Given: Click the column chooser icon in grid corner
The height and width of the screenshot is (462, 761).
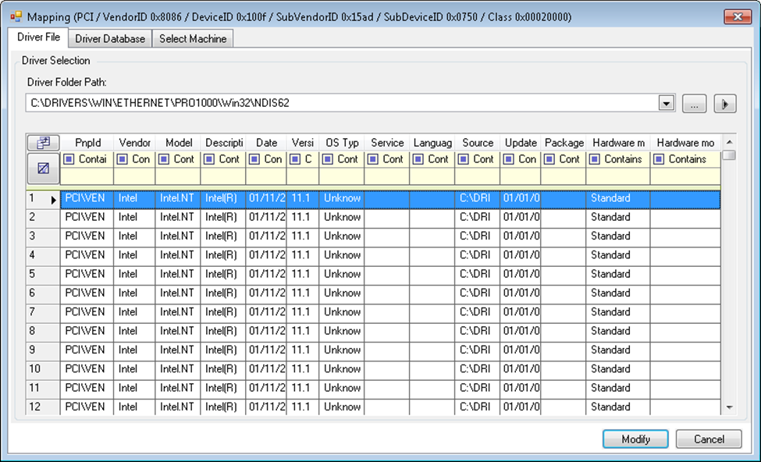Looking at the screenshot, I should pos(43,143).
